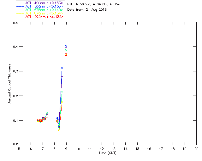
Task: Click the y-axis value 0.0
Action: click(15, 144)
